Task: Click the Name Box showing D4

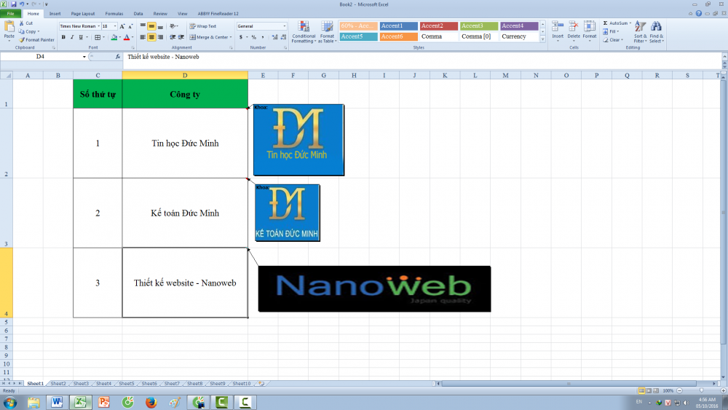Action: pyautogui.click(x=40, y=57)
